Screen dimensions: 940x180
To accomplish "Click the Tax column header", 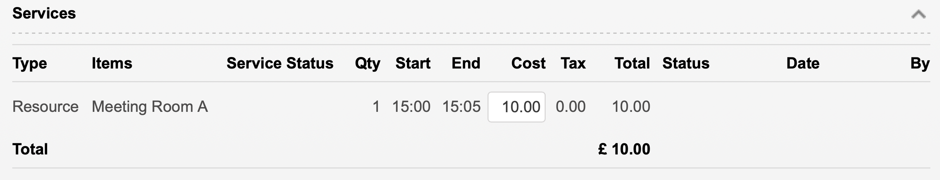I will [x=573, y=63].
